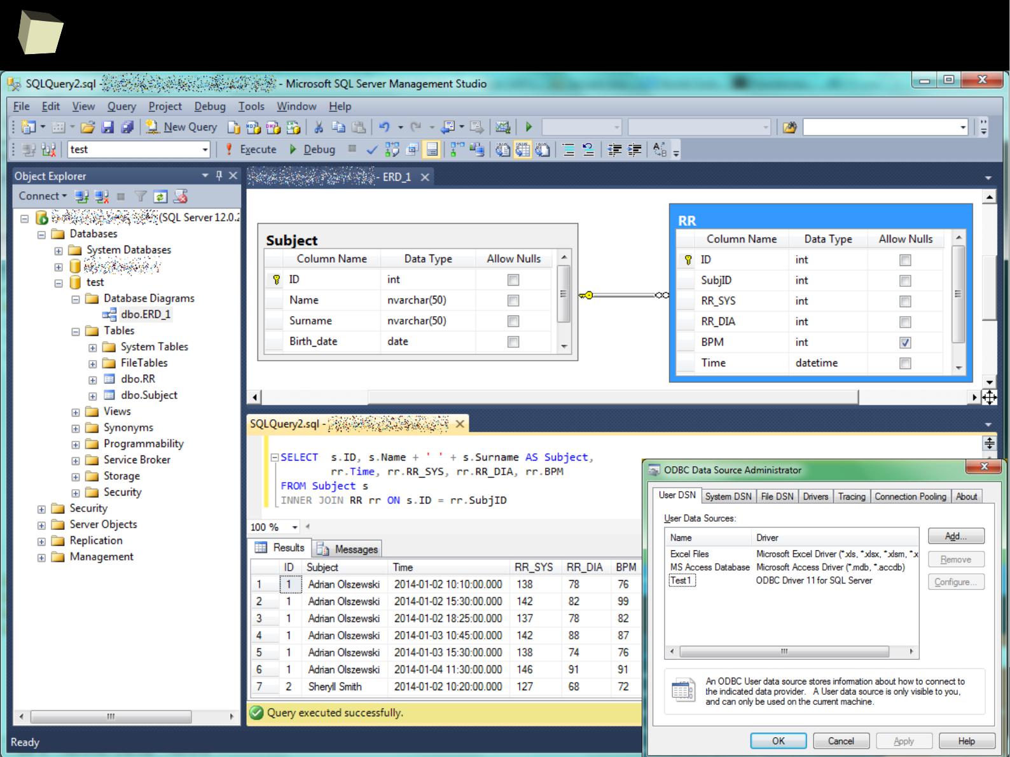1010x757 pixels.
Task: Switch to the Messages tab
Action: (348, 549)
